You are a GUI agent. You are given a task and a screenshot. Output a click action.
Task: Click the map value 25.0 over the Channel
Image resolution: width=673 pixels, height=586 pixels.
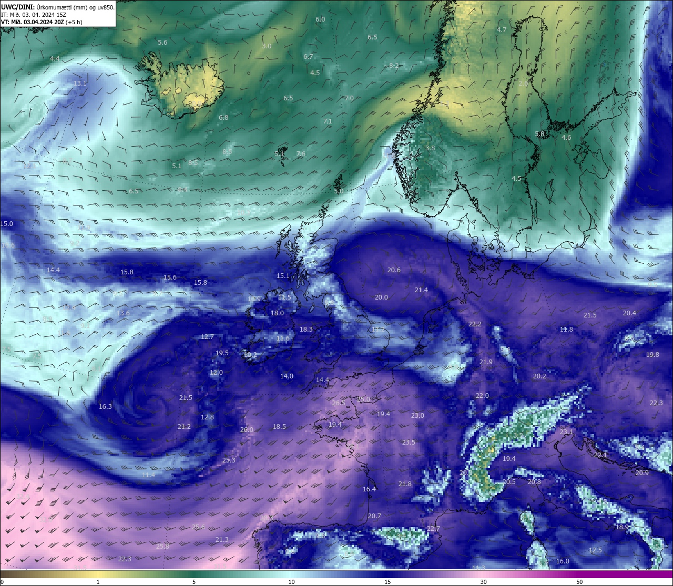point(363,399)
